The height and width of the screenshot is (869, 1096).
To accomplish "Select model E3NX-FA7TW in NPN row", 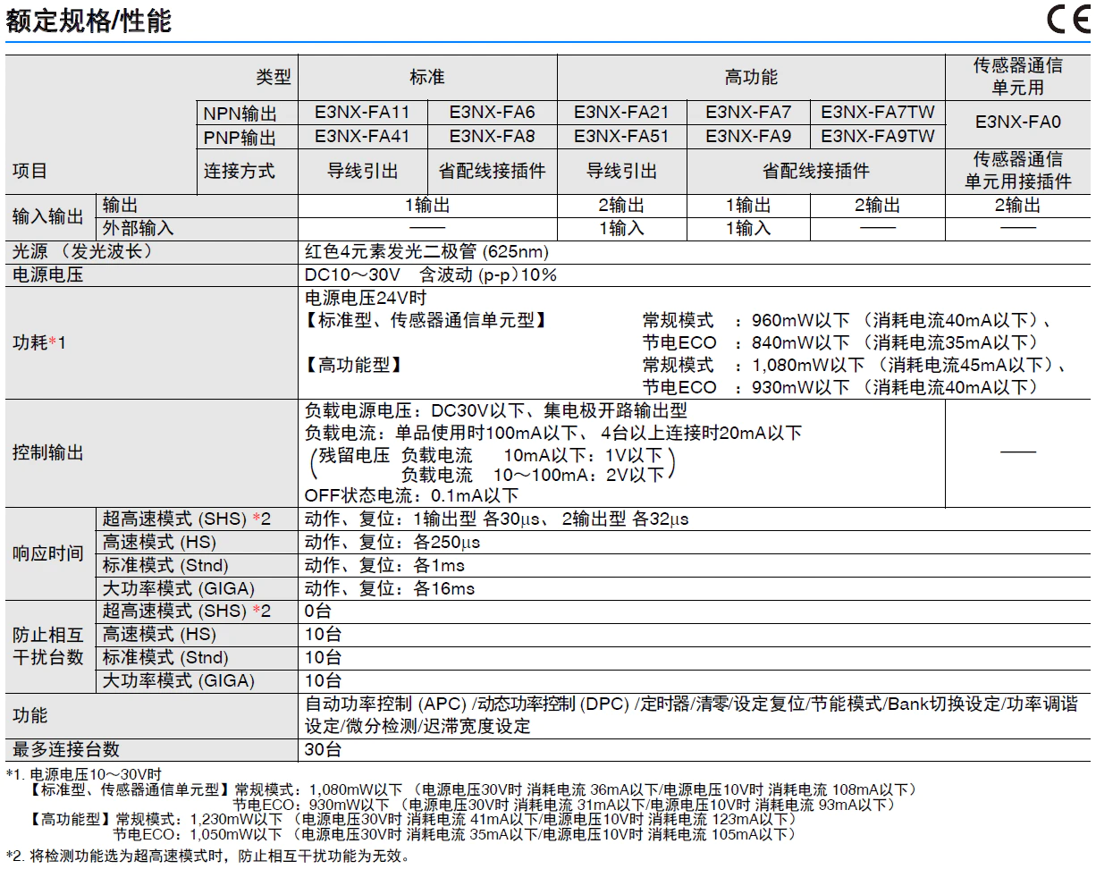I will (x=878, y=113).
